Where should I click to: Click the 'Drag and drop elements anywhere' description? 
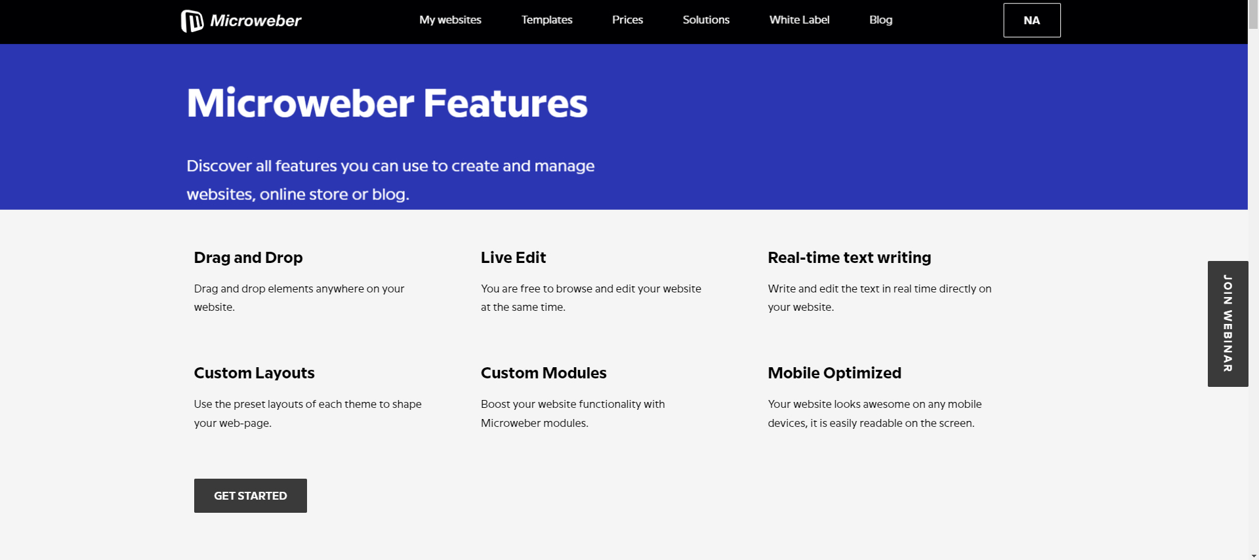299,298
